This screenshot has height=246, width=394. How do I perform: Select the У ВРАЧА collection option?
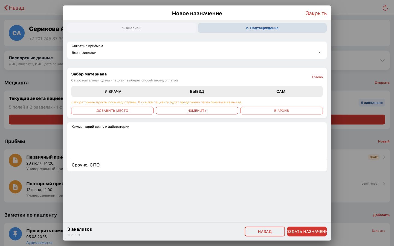pyautogui.click(x=113, y=92)
